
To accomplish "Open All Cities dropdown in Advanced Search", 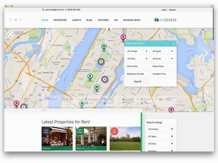I will coord(138,59).
